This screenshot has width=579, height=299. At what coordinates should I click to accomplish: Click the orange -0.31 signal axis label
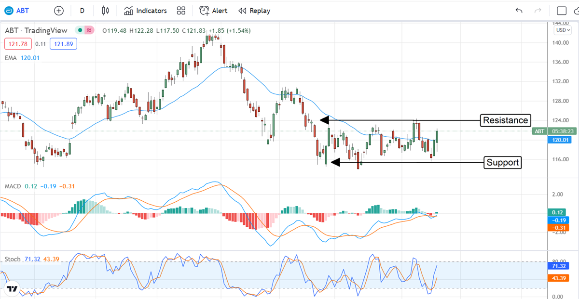tap(559, 228)
